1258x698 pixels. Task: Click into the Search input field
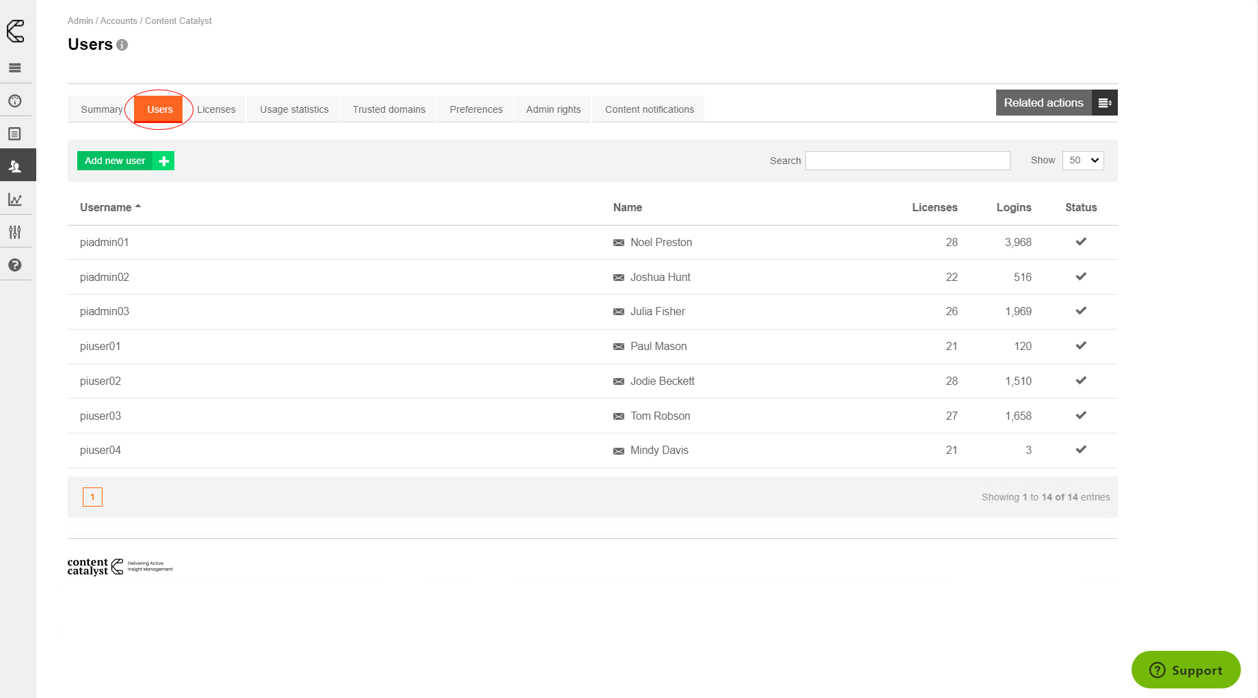click(x=907, y=161)
